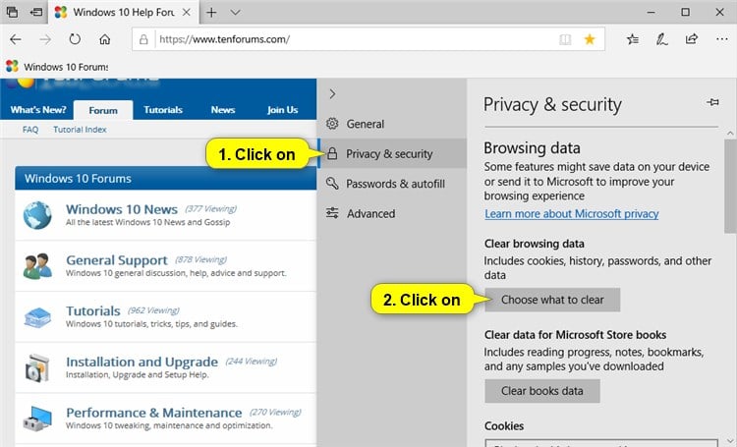This screenshot has width=737, height=447.
Task: Click the Share this page icon
Action: coord(692,39)
